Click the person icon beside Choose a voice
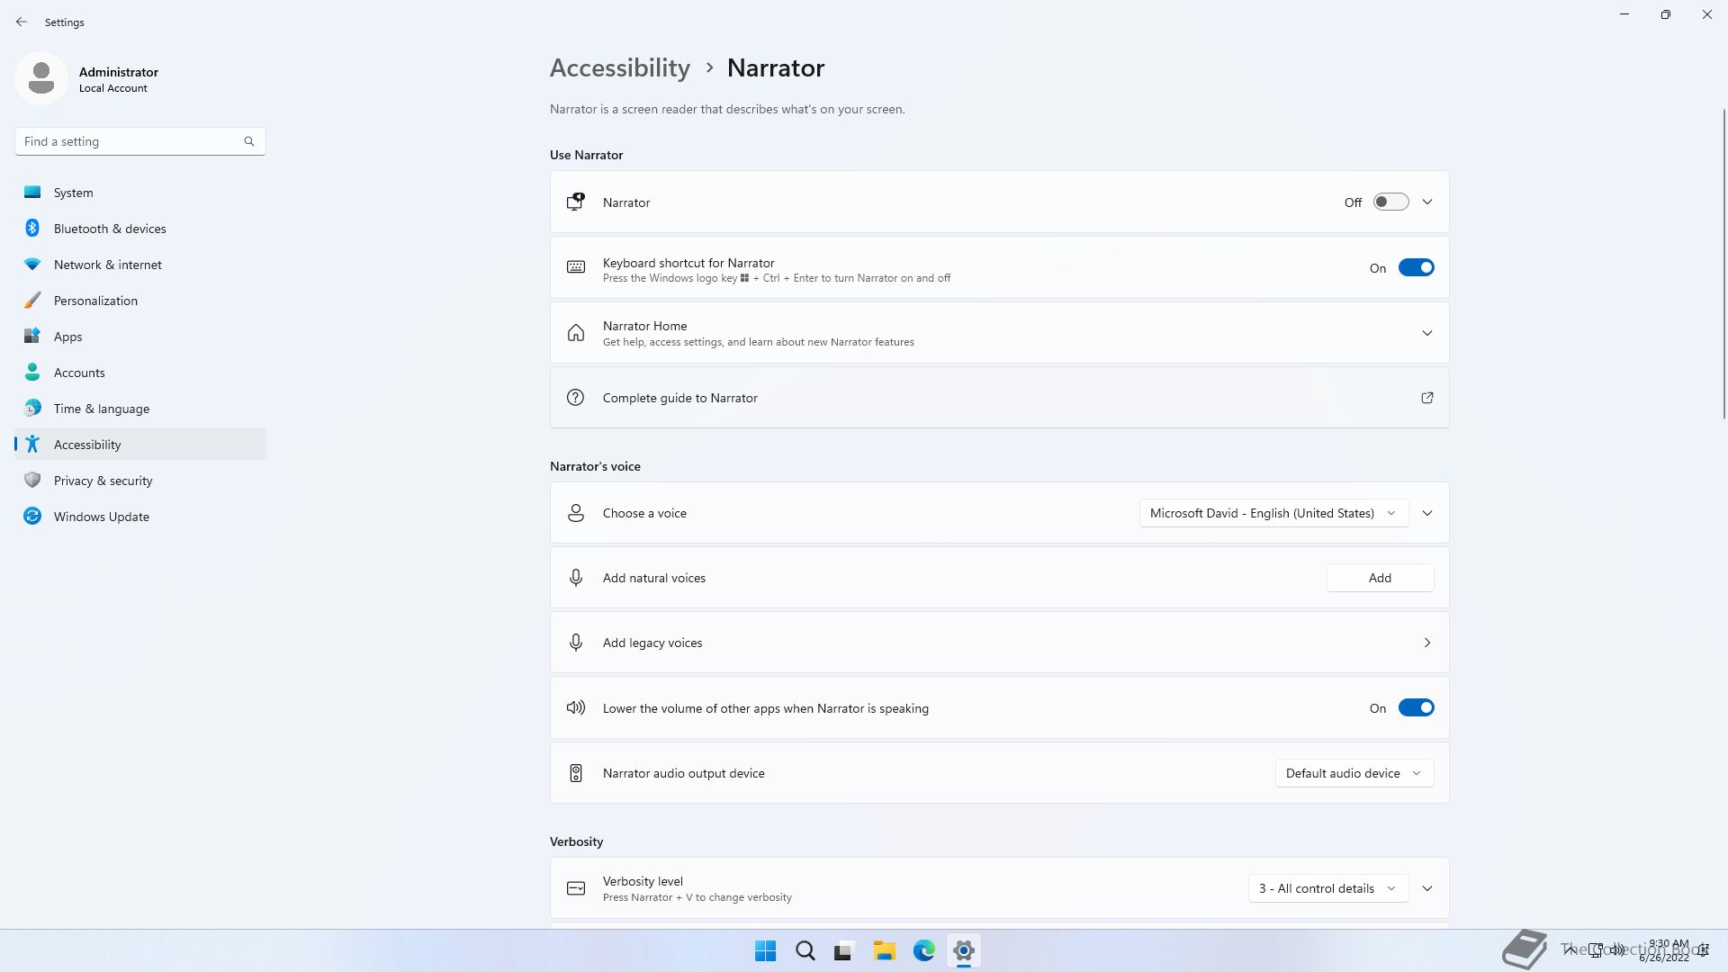 [x=576, y=513]
